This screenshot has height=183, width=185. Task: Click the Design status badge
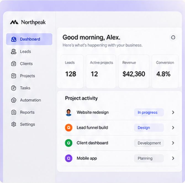[x=149, y=128]
